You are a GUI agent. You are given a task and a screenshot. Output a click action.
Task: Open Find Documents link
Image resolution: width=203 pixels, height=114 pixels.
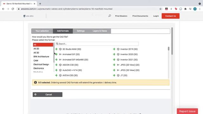pyautogui.click(x=140, y=16)
